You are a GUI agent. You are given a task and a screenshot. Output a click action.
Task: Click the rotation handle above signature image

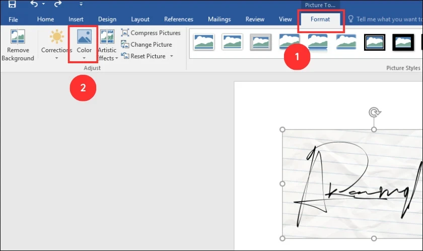tap(374, 111)
